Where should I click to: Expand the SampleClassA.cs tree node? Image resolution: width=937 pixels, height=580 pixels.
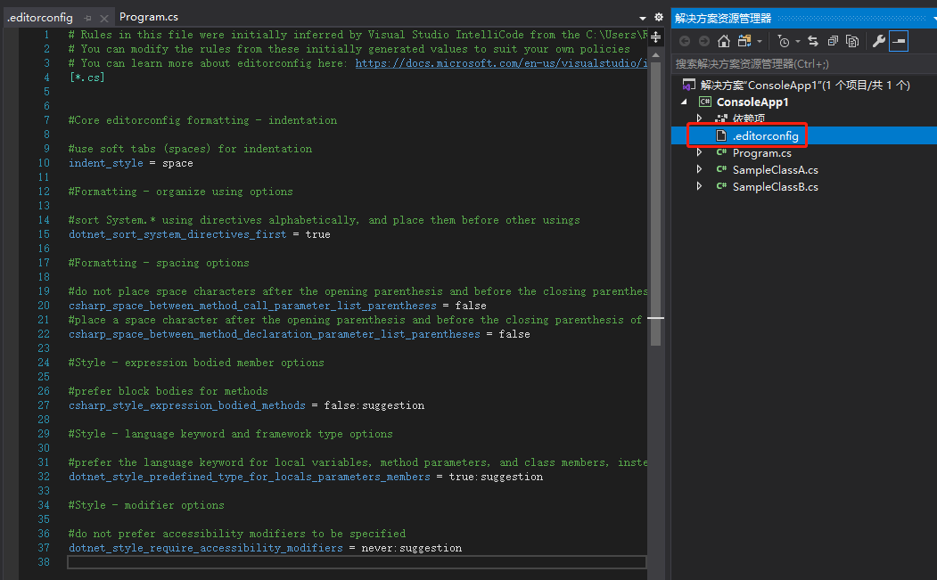click(x=698, y=169)
